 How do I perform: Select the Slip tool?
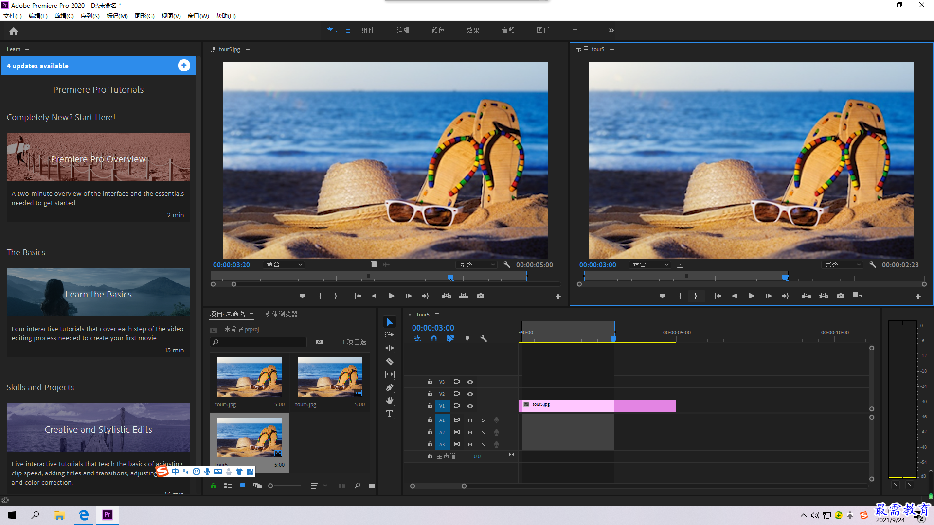click(x=390, y=374)
